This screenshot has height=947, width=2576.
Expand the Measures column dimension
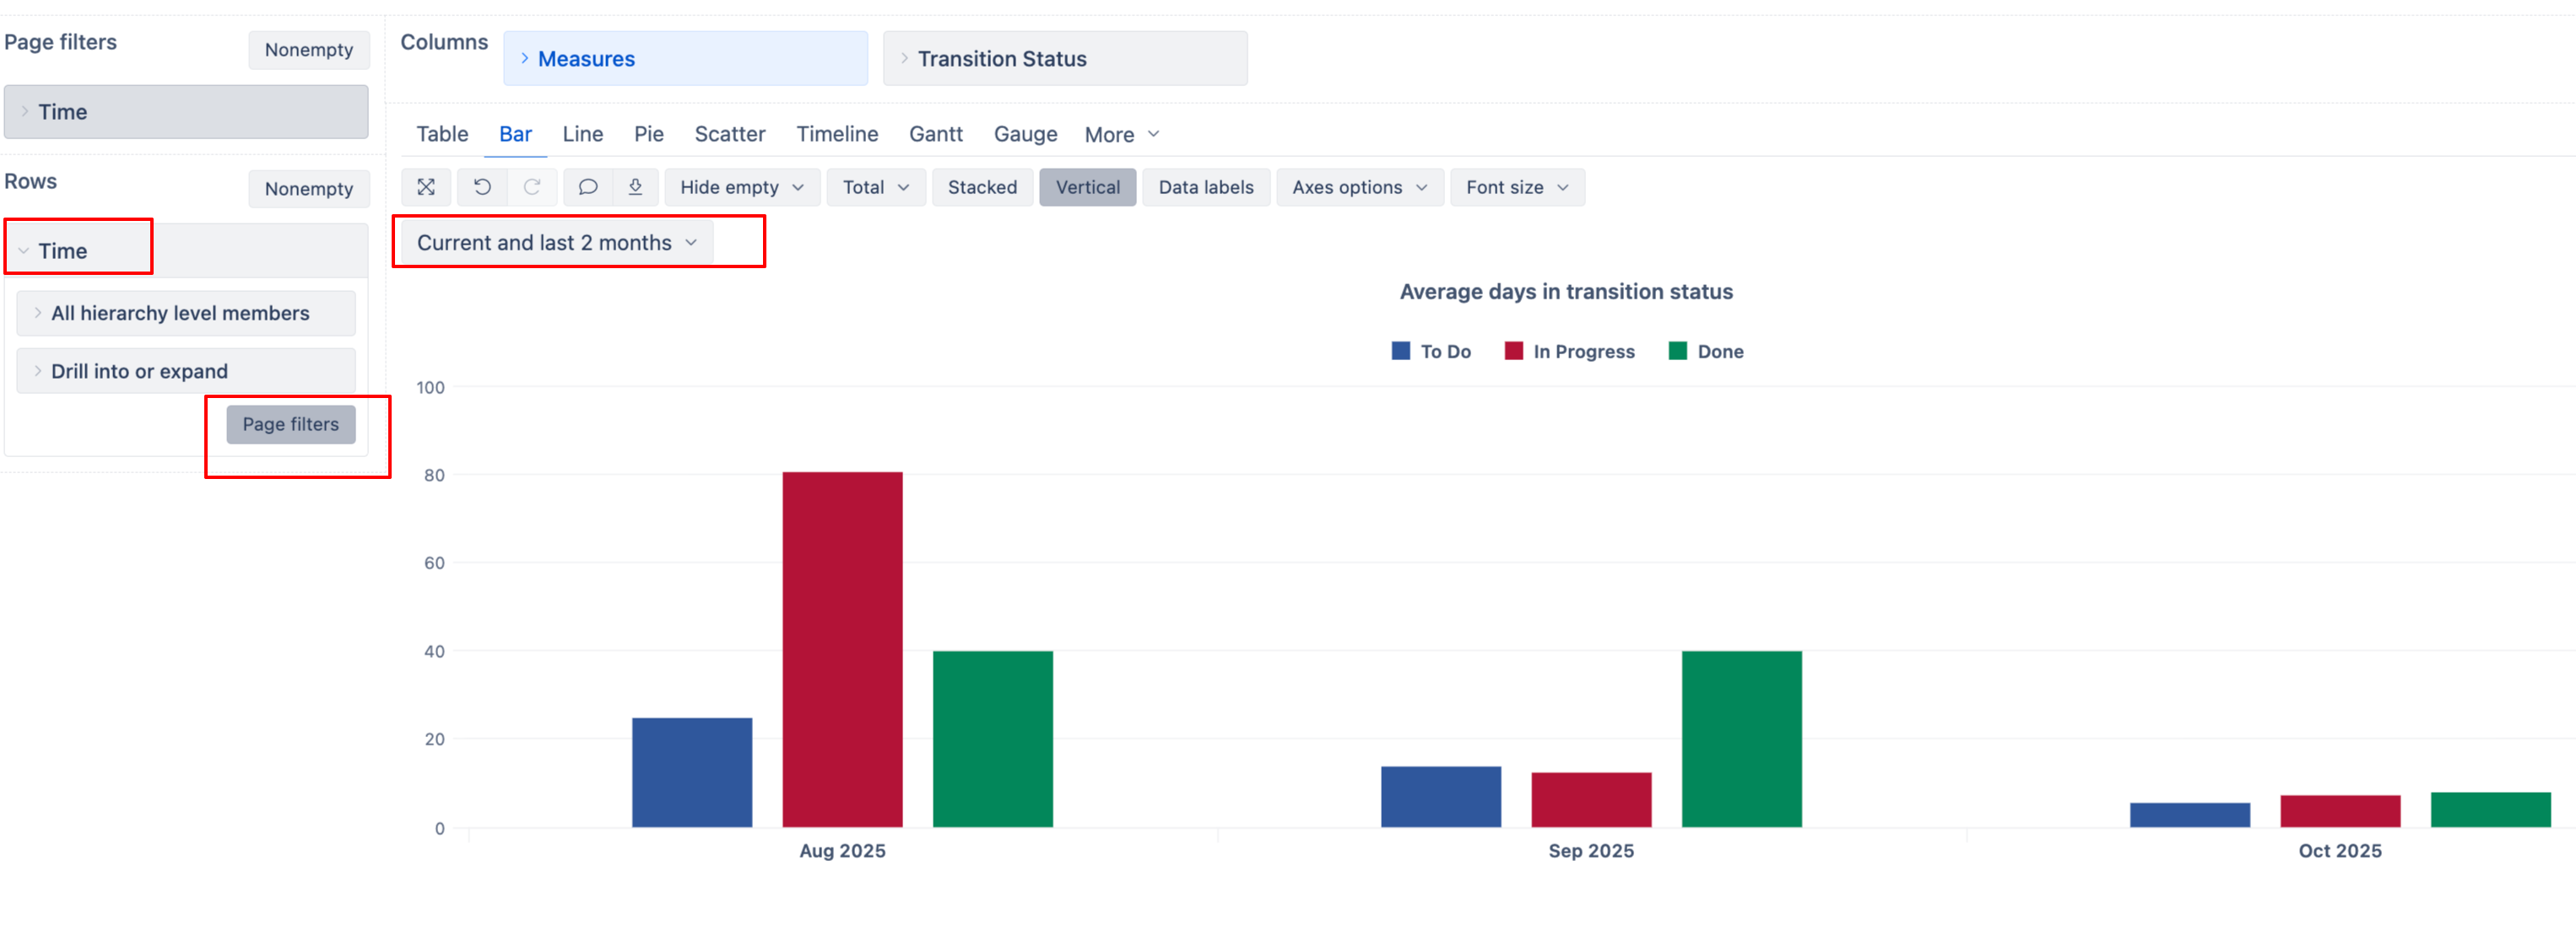585,59
